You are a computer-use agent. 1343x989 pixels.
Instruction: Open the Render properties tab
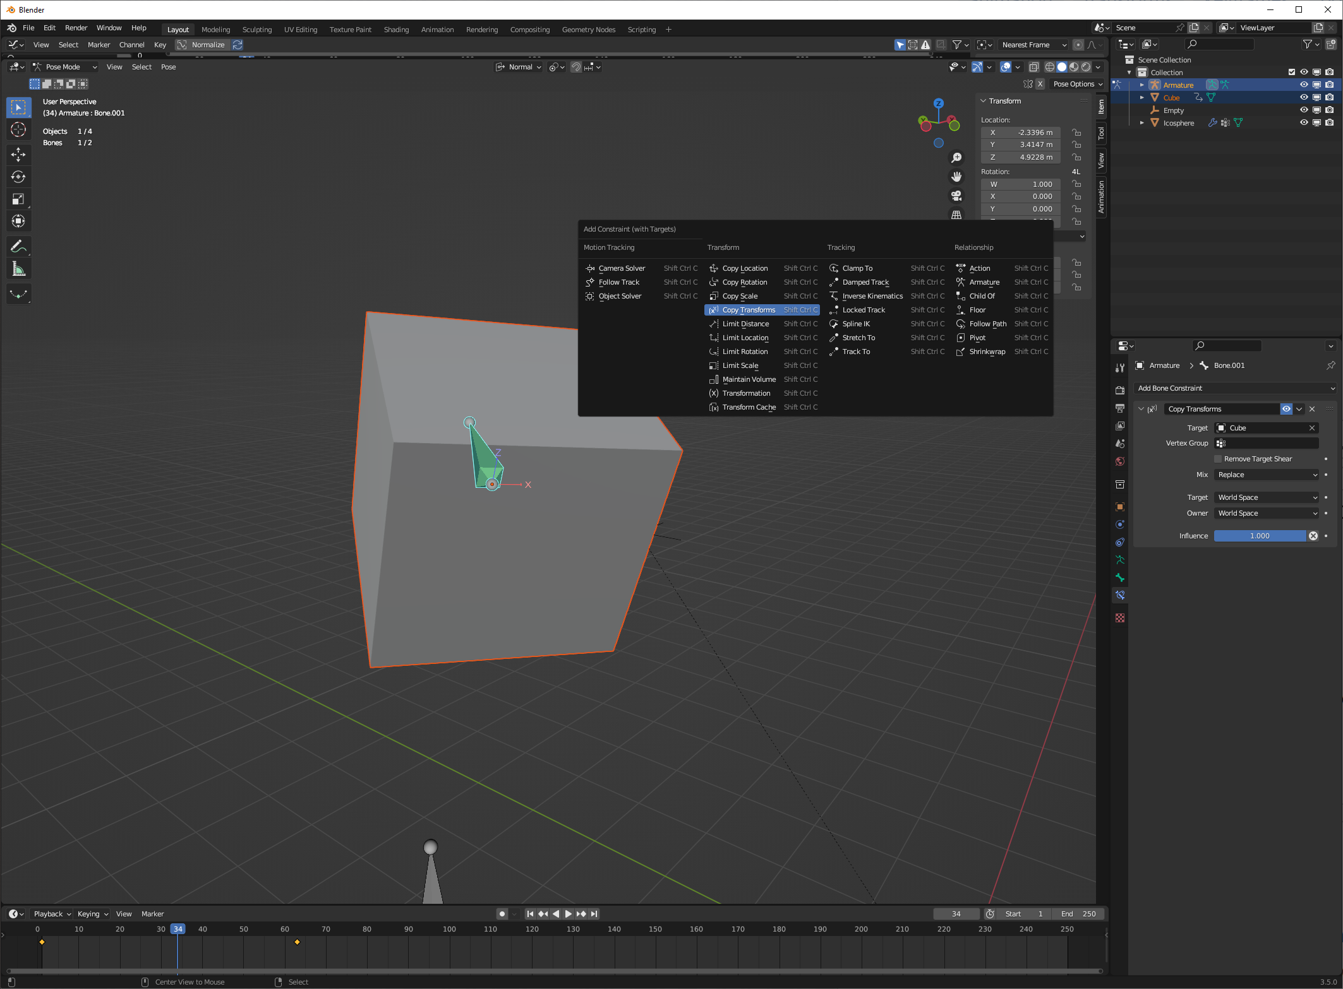click(1120, 390)
